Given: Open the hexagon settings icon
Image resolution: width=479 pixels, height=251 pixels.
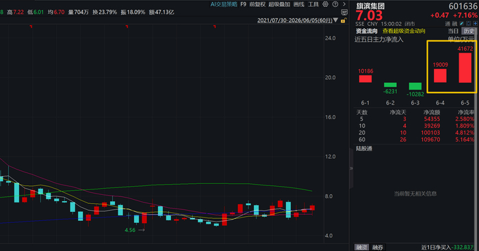Looking at the screenshot, I should pyautogui.click(x=326, y=4).
